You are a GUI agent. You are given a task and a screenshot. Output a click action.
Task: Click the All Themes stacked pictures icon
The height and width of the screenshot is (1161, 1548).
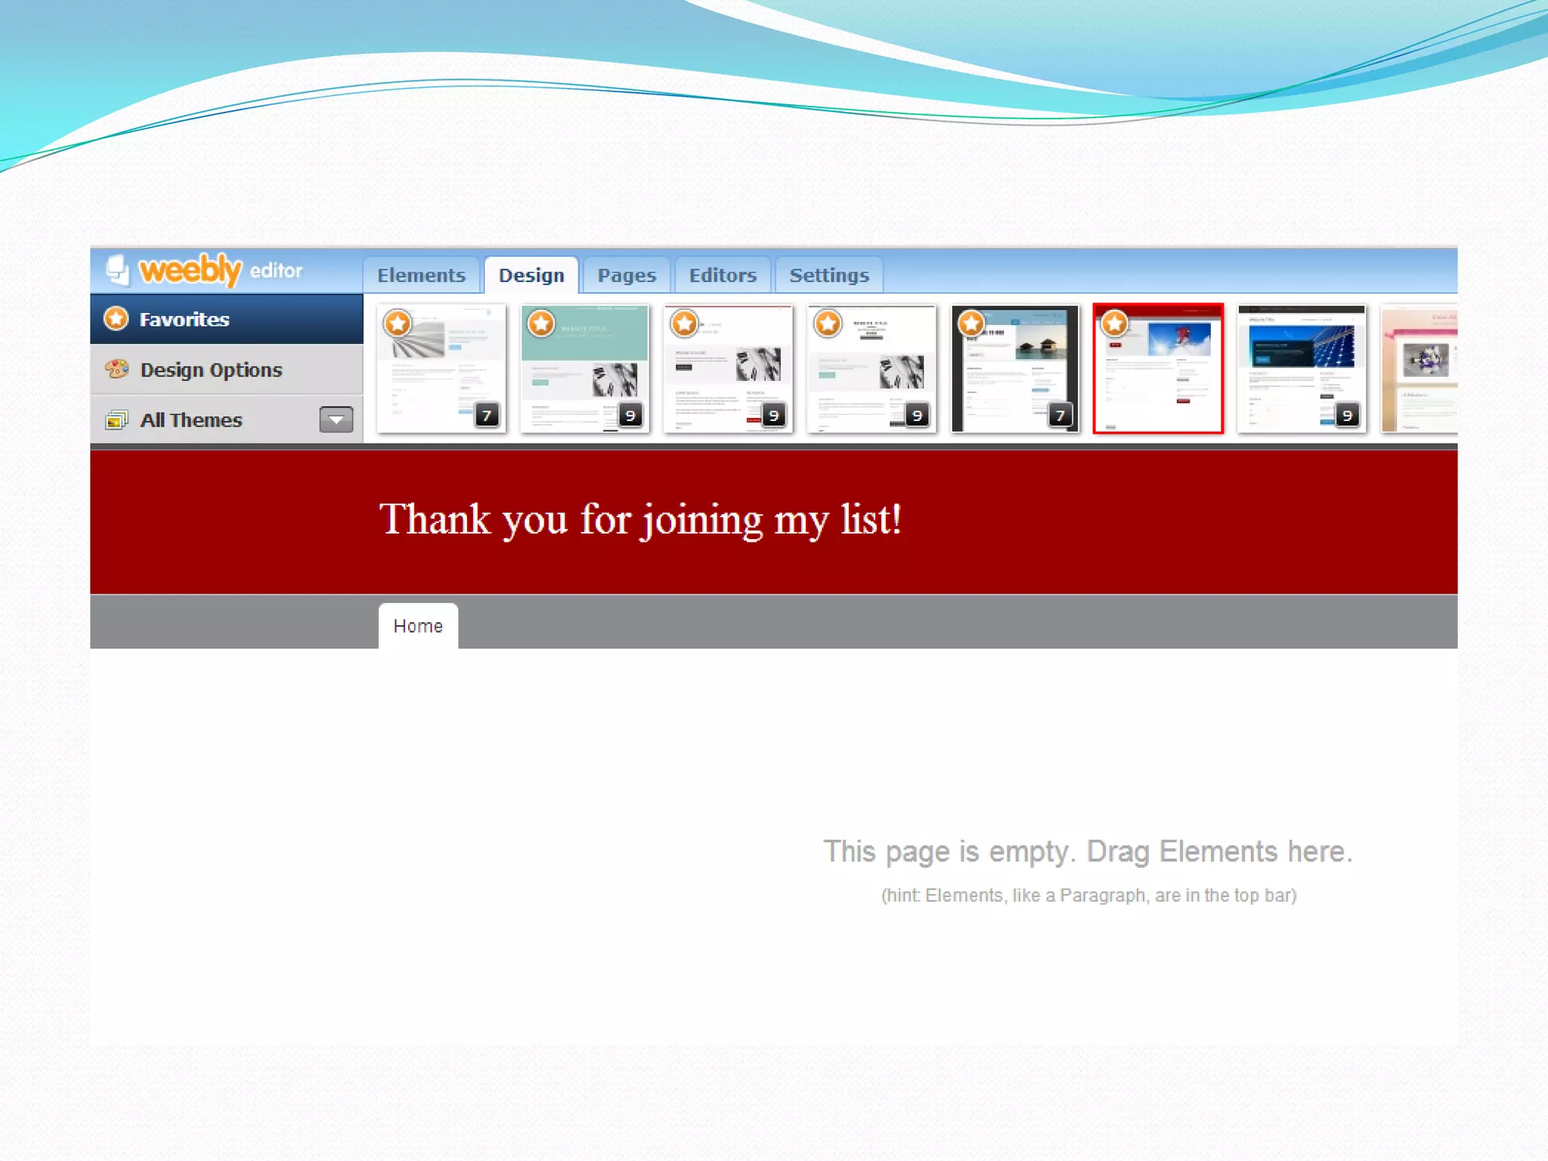point(116,420)
